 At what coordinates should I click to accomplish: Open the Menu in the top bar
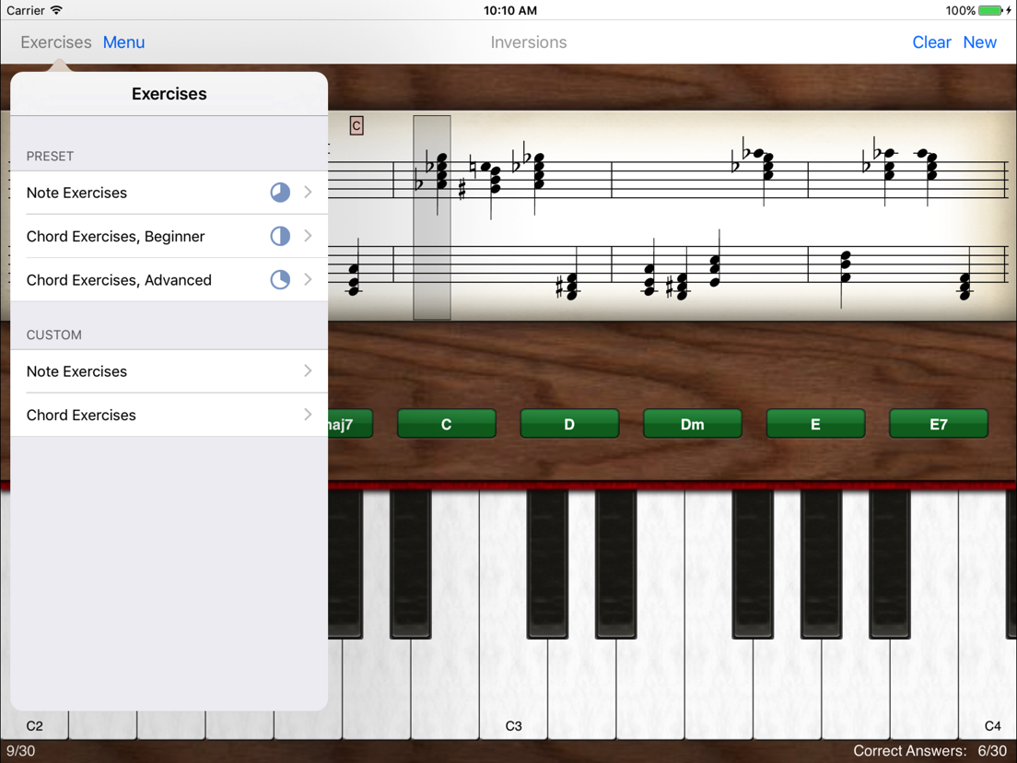coord(123,42)
